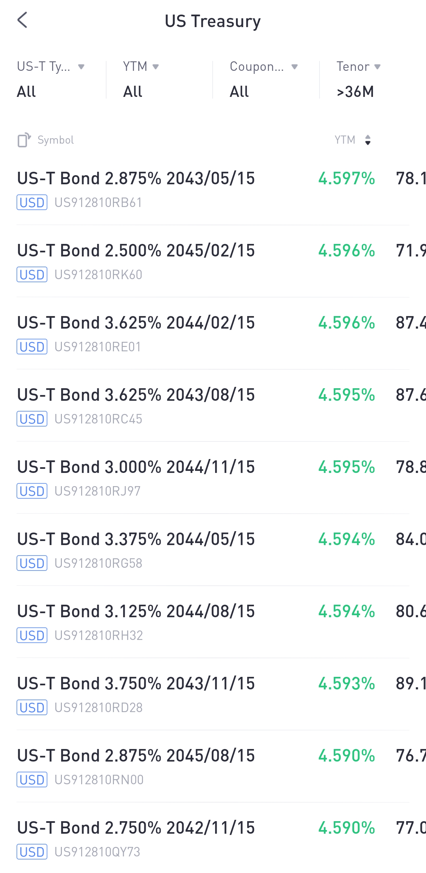The height and width of the screenshot is (873, 426).
Task: Sort by the YTM column header
Action: [x=345, y=140]
